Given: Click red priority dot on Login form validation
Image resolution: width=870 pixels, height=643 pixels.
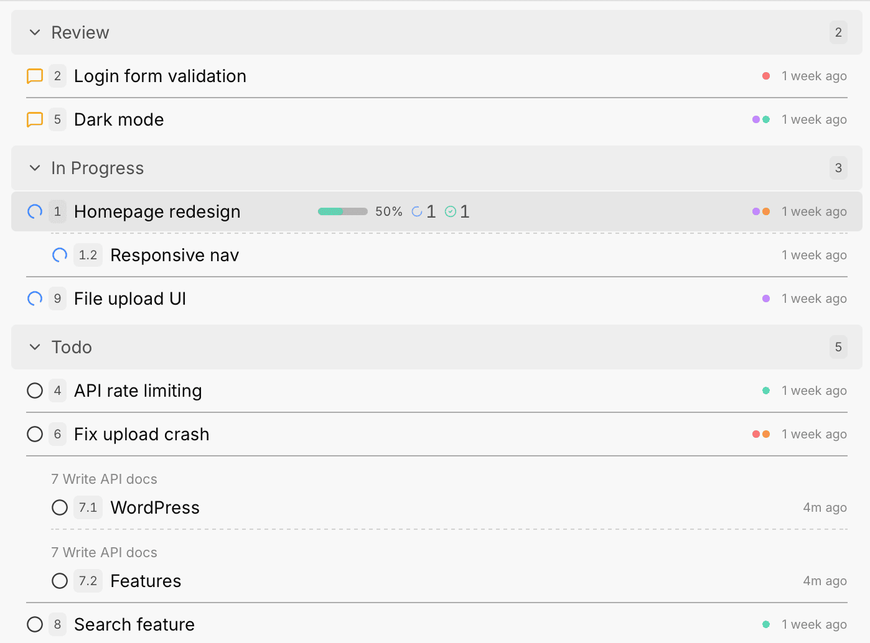Looking at the screenshot, I should pos(766,76).
